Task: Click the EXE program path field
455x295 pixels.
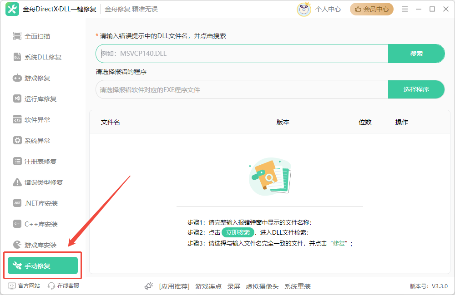Action: (242, 90)
